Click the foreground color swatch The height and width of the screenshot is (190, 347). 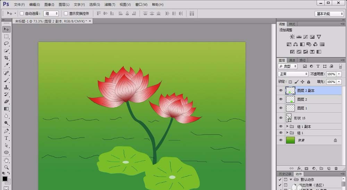tap(5, 179)
